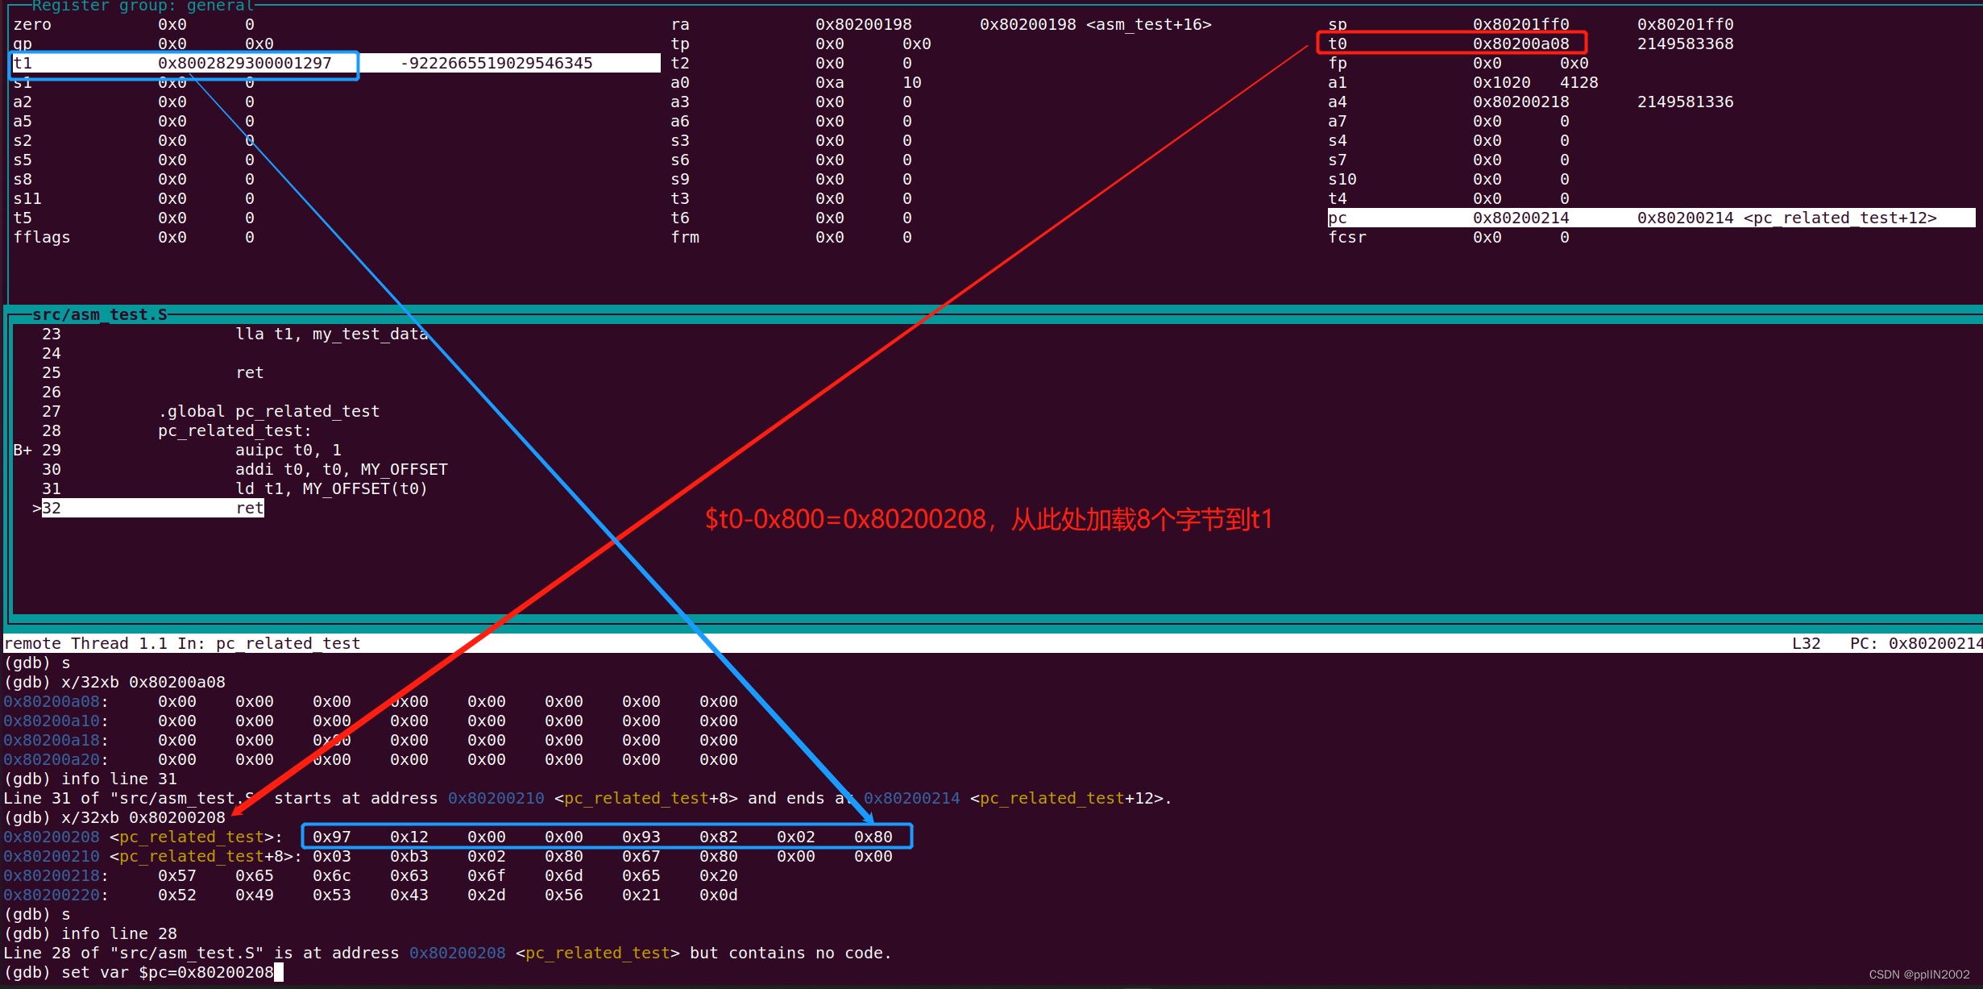Click the yellow pc_related_test symbol at 0x80200208

tap(191, 837)
